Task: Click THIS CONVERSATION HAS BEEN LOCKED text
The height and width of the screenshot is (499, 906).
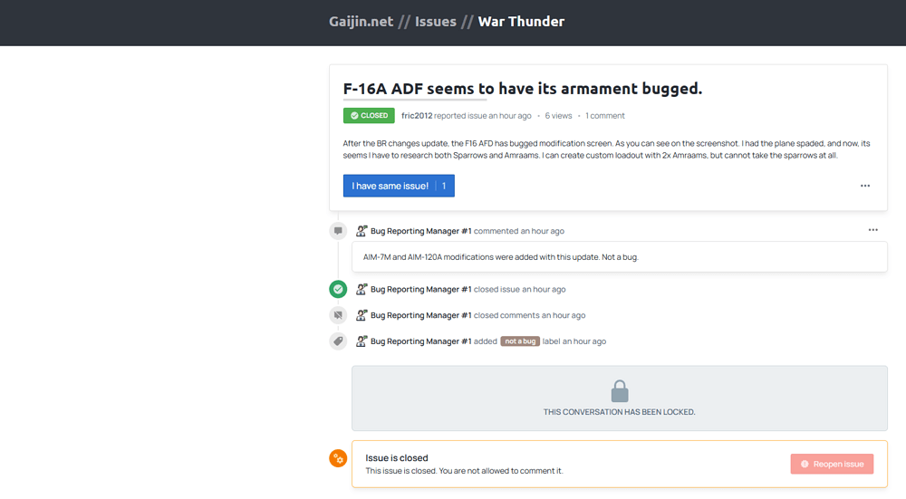Action: click(620, 412)
